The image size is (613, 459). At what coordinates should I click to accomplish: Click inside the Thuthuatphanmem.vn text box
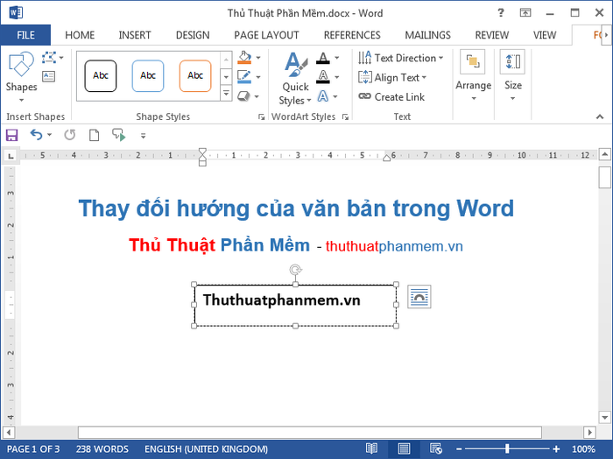295,306
